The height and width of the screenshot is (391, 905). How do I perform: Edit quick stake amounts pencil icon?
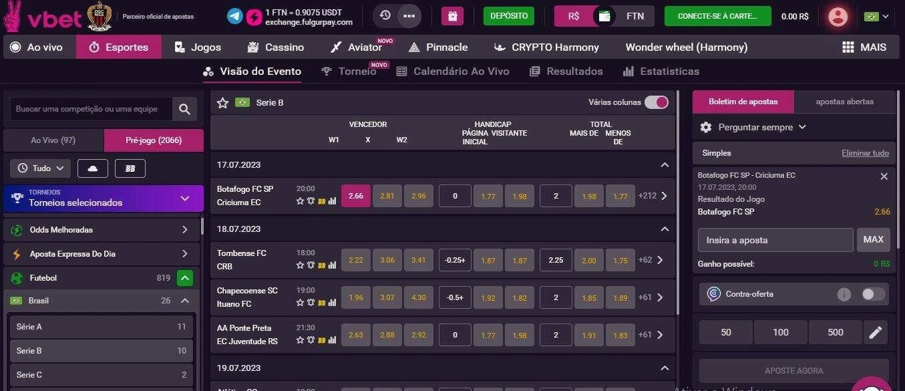coord(876,332)
